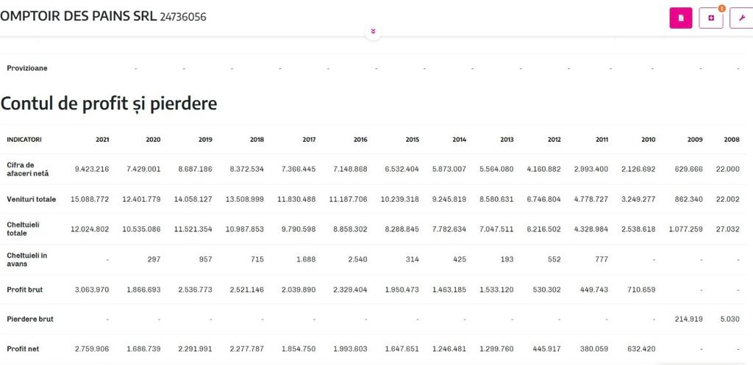Click the 'Venituri totale' row label
Viewport: 753px width, 365px height.
point(31,199)
